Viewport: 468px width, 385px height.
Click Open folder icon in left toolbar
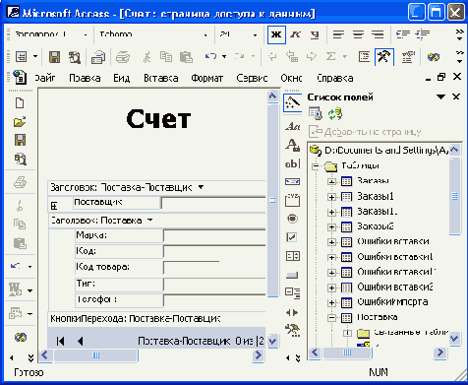20,122
